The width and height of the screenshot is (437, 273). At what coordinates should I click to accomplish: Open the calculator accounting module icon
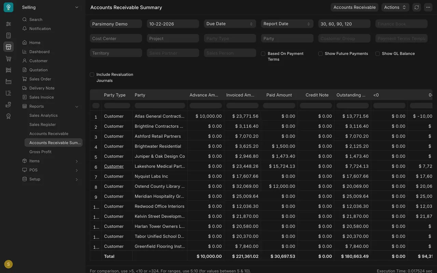click(x=9, y=35)
